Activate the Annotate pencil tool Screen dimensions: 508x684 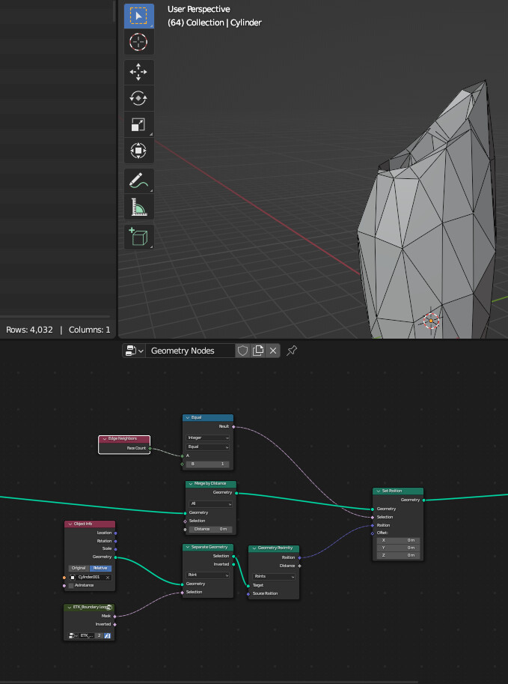pos(138,181)
